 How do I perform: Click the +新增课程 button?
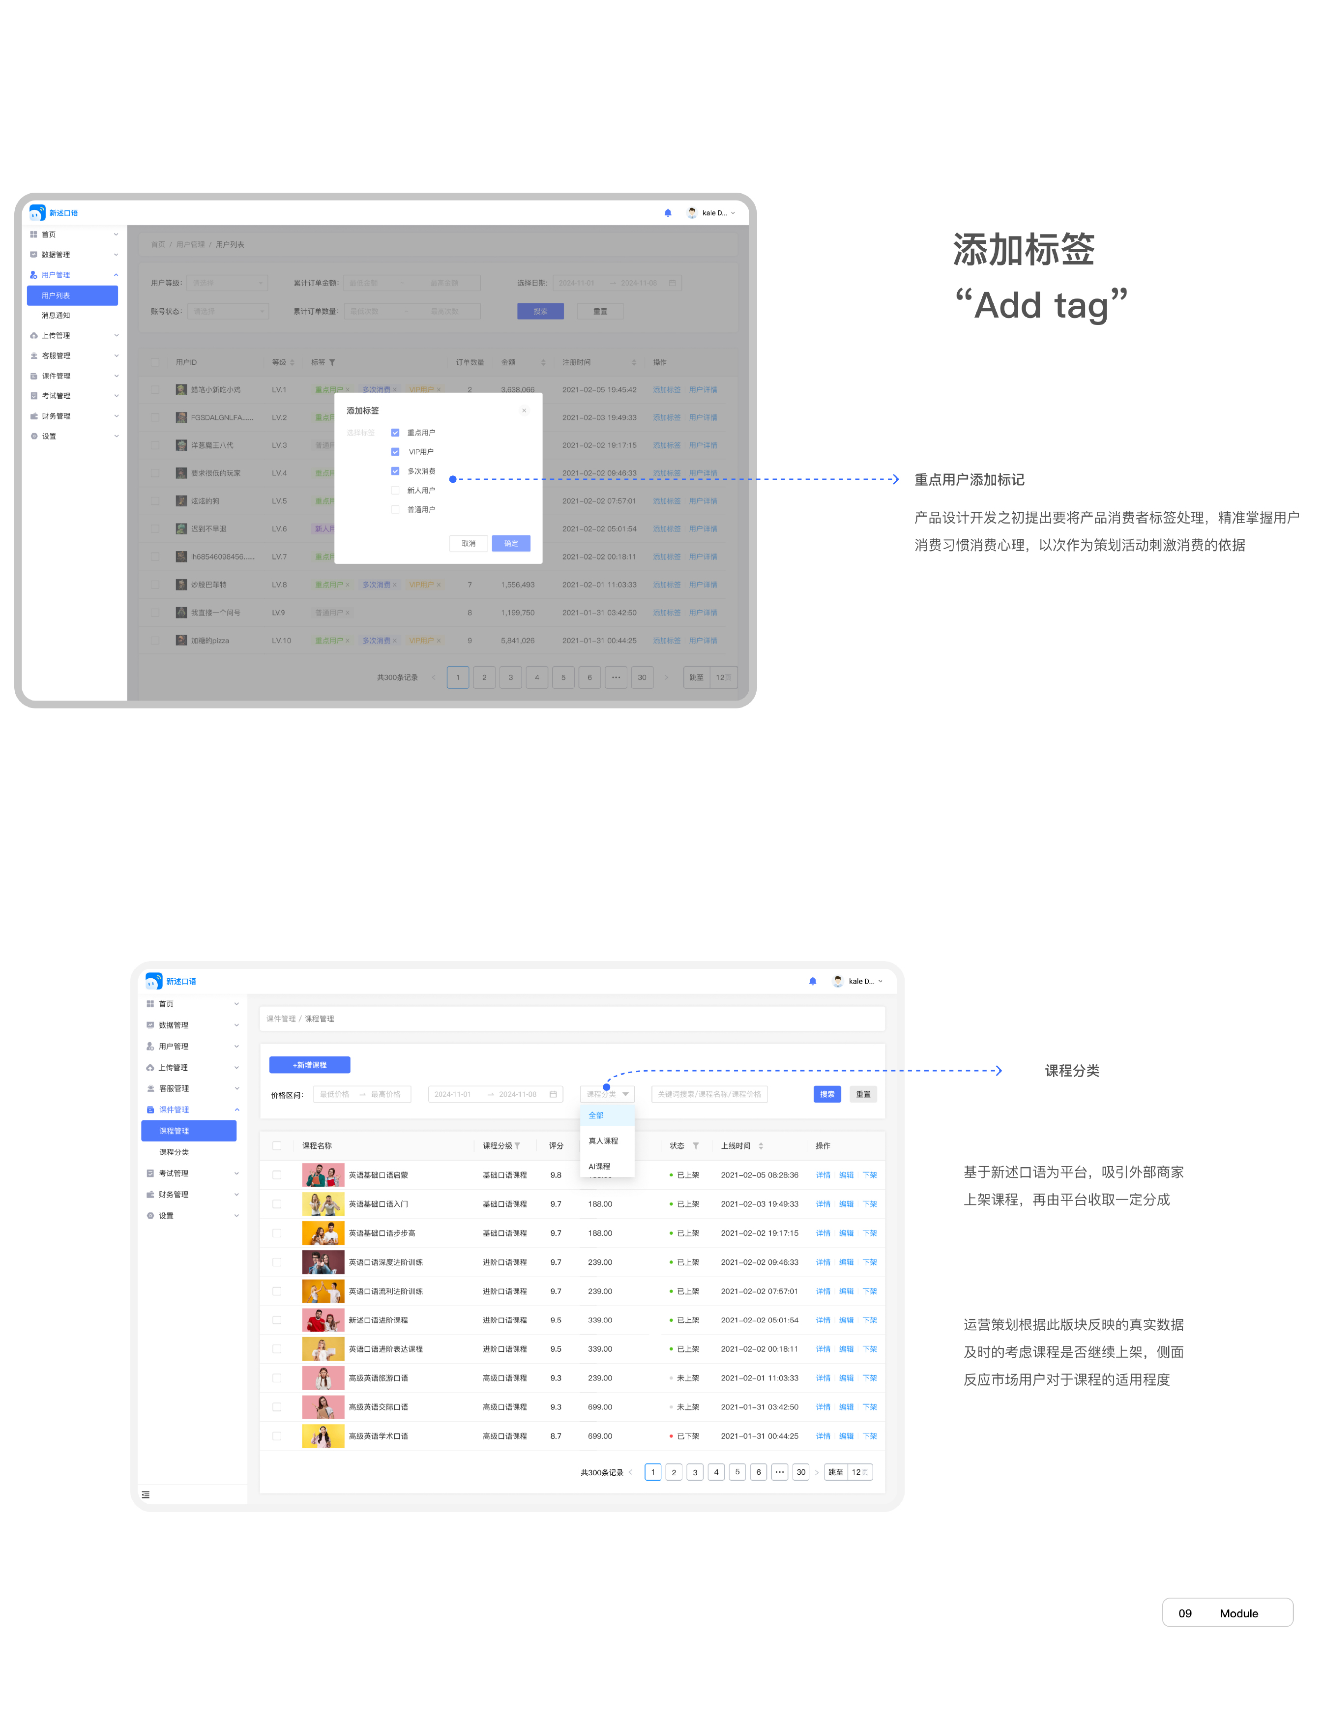[x=310, y=1065]
